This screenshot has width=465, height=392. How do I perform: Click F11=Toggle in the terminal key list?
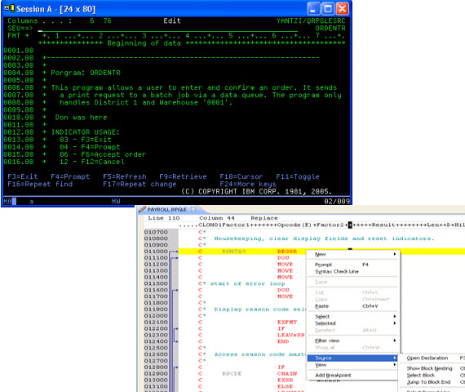click(298, 176)
